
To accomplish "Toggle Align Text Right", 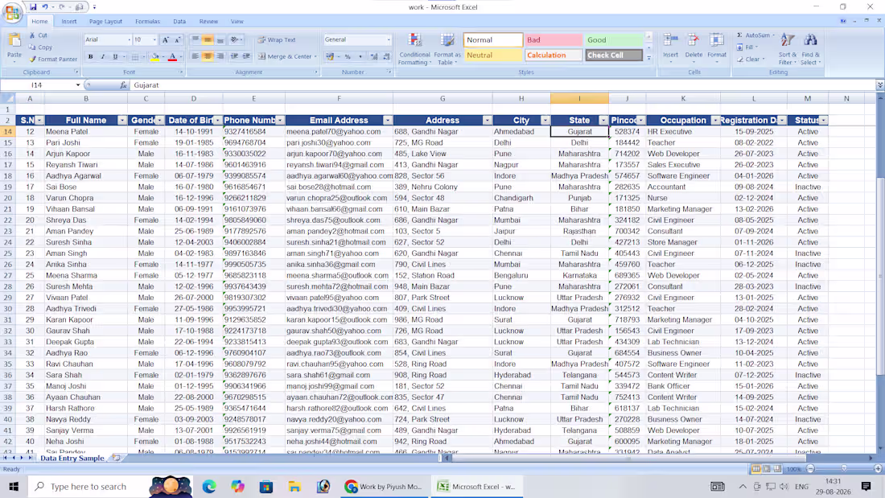I will (x=220, y=56).
